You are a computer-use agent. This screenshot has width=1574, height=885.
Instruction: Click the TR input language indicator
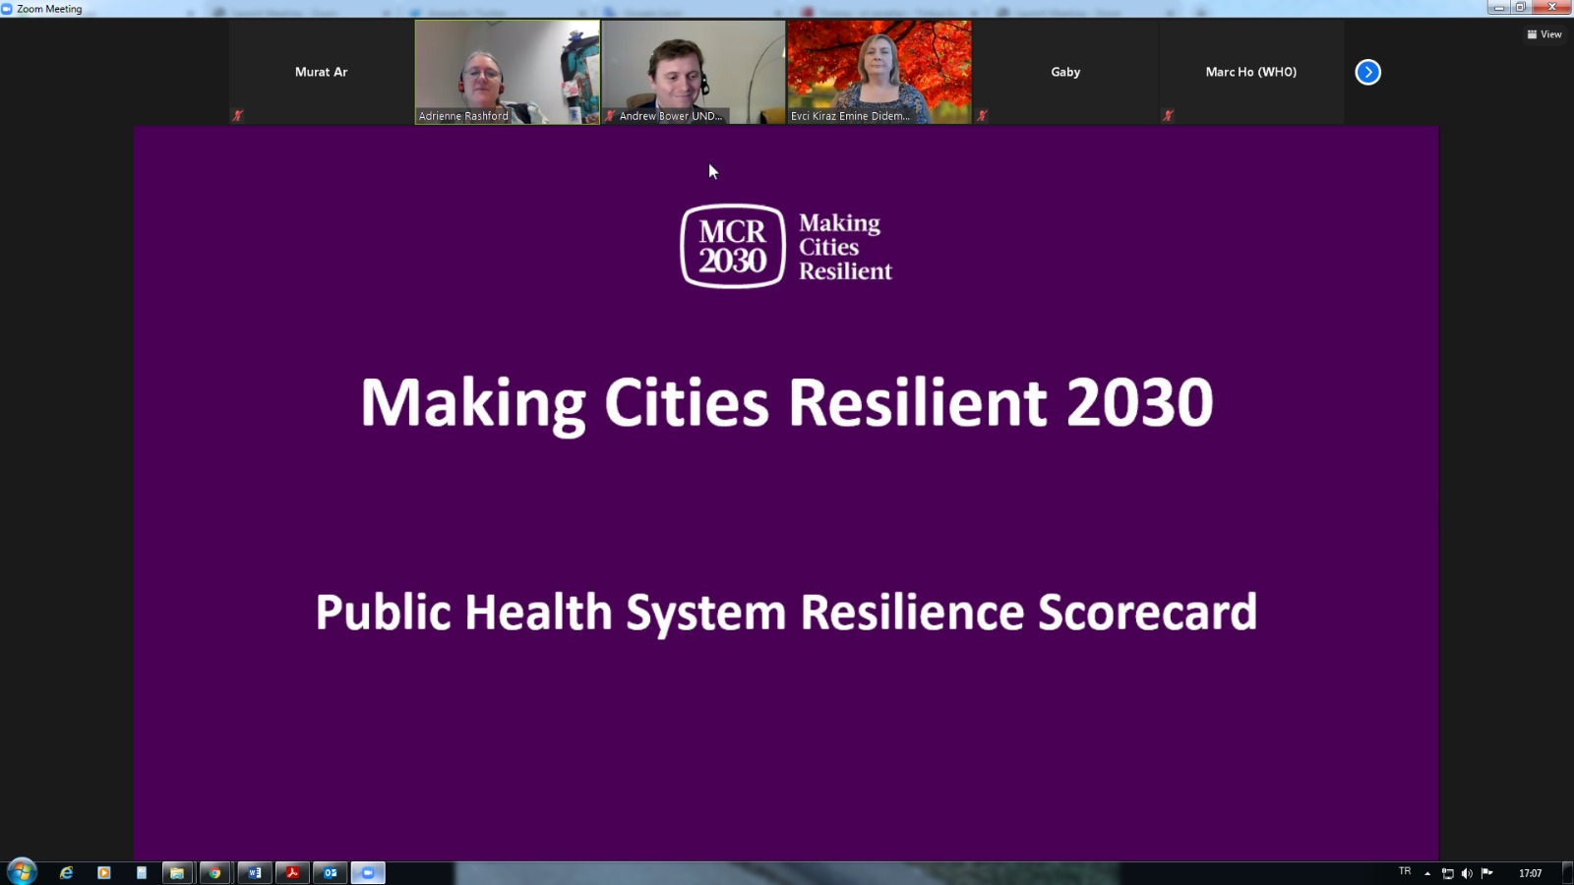[x=1405, y=871]
